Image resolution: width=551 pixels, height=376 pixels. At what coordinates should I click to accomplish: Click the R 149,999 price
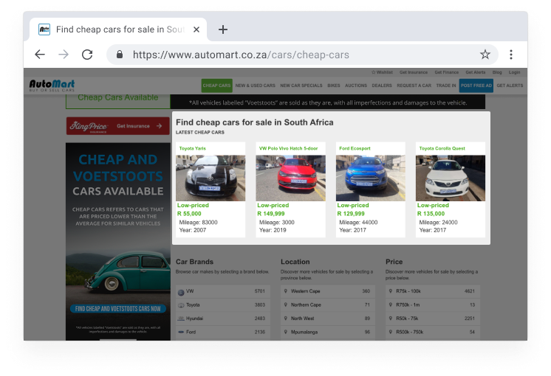(271, 214)
